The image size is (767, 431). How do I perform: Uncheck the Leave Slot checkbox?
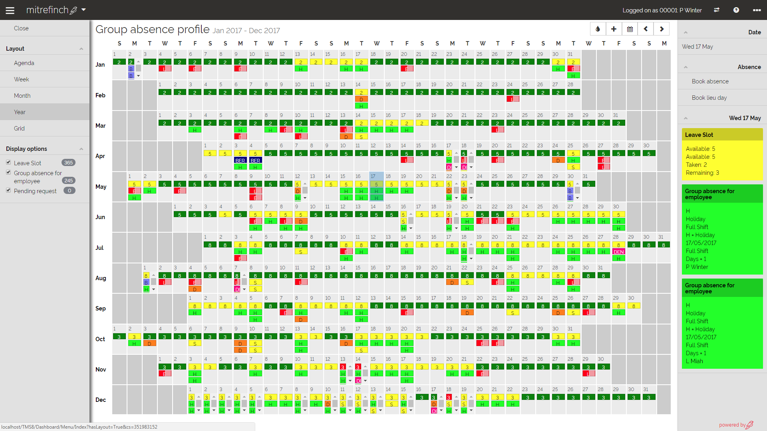coord(8,162)
